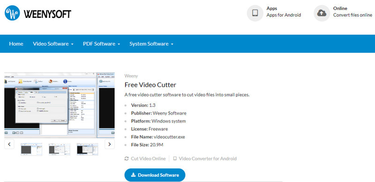Show next screenshot with right chevron
The image size is (375, 182).
(110, 144)
